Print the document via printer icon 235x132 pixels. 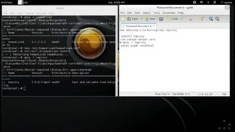click(161, 19)
